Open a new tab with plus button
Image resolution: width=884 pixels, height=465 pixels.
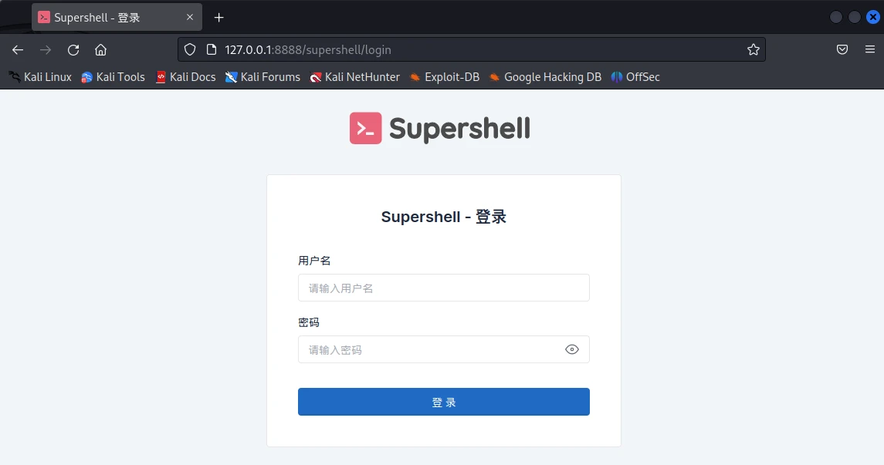tap(218, 18)
